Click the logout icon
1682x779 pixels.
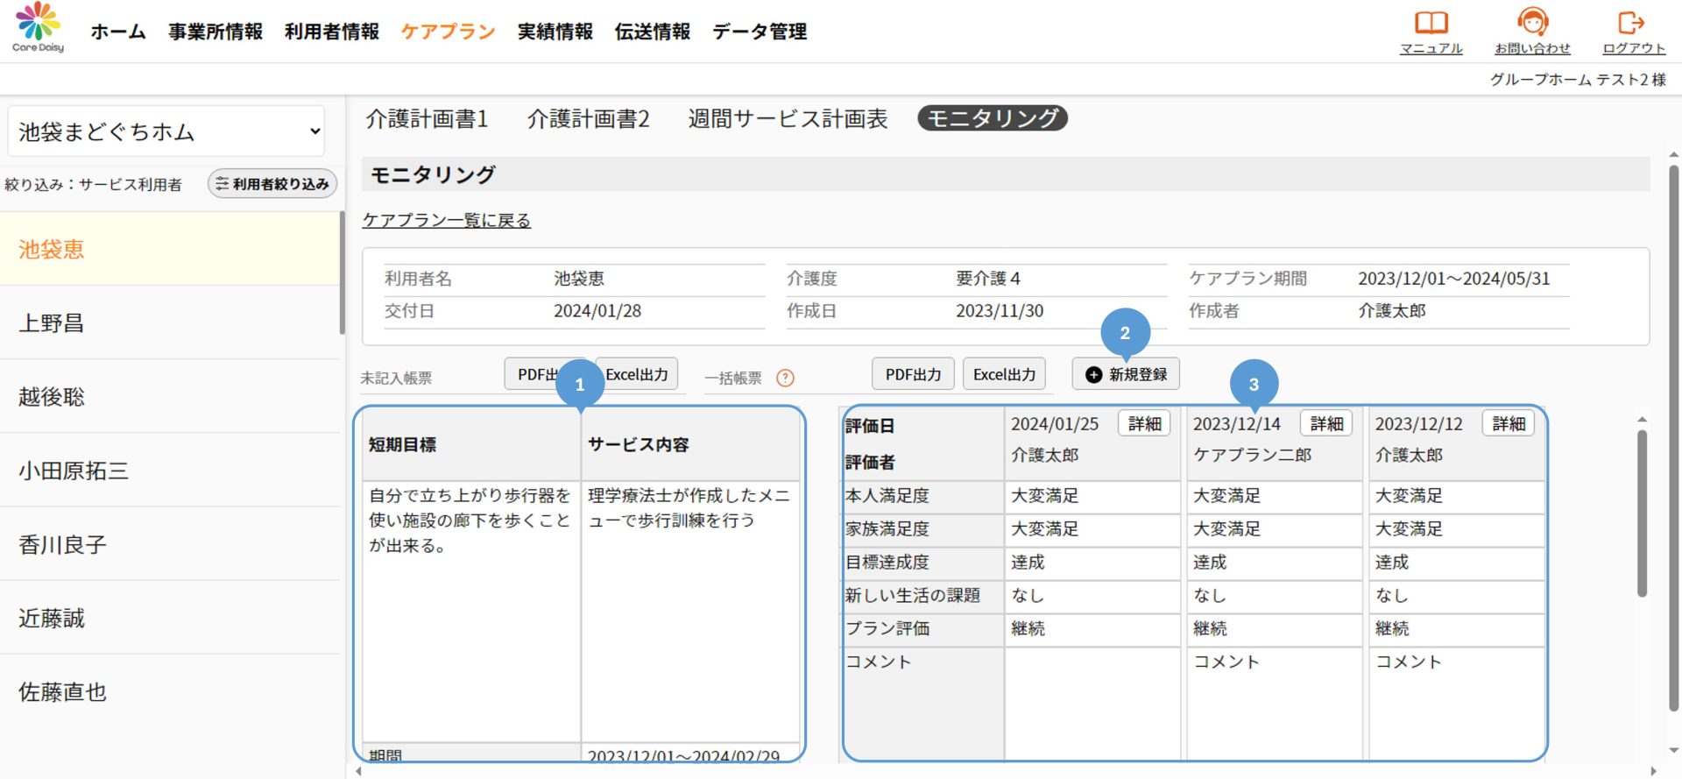tap(1632, 23)
